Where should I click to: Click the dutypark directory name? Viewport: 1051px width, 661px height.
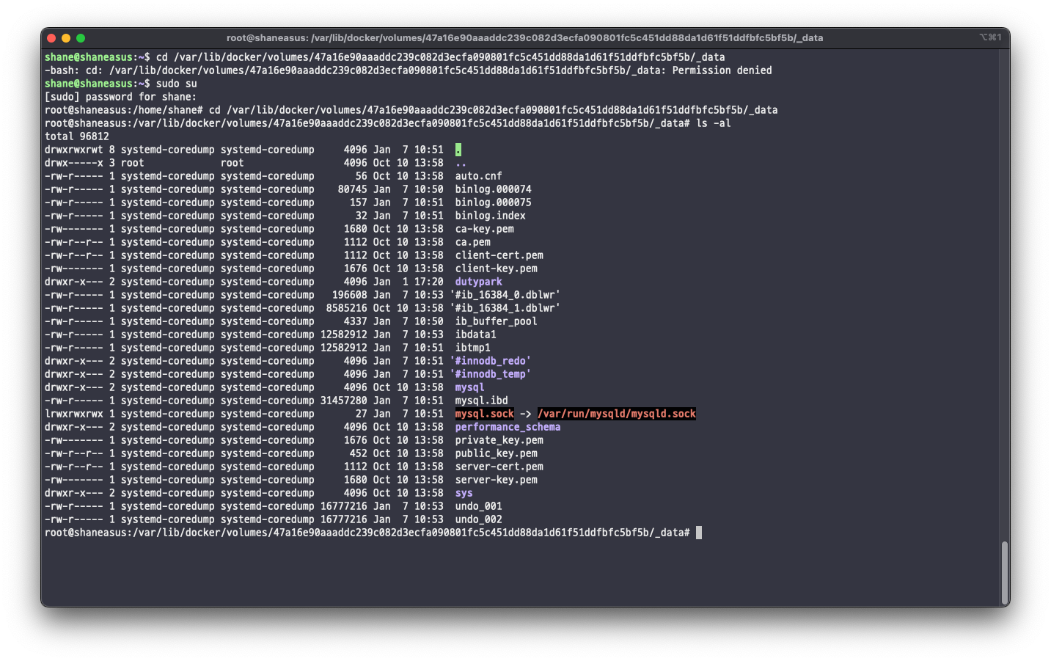tap(479, 282)
